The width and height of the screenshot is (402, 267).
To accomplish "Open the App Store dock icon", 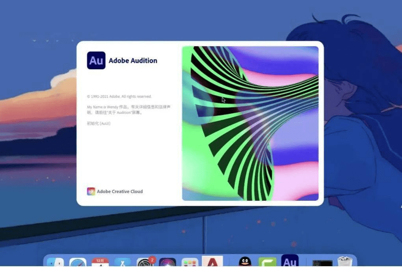I will click(x=123, y=262).
